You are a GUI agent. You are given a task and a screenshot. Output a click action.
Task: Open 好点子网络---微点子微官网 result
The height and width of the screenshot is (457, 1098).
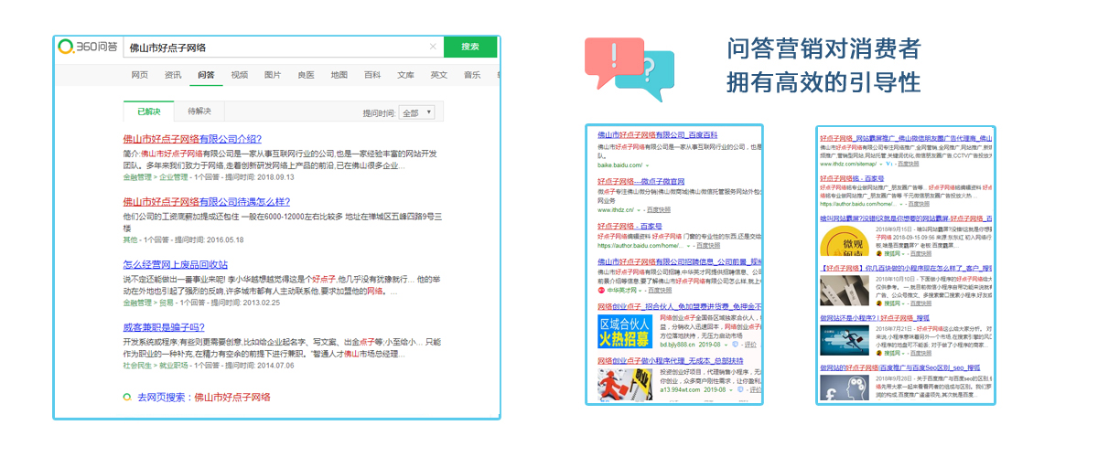[x=641, y=182]
